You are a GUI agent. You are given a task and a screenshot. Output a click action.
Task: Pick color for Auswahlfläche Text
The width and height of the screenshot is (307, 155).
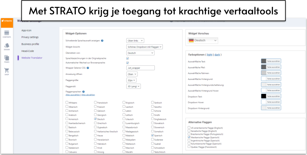(x=271, y=61)
